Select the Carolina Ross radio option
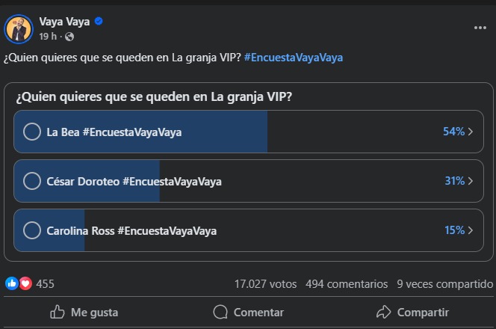Image resolution: width=496 pixels, height=329 pixels. 32,230
